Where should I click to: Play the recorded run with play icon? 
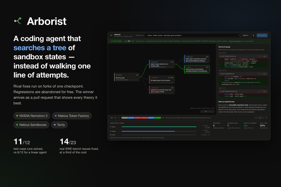(115, 118)
